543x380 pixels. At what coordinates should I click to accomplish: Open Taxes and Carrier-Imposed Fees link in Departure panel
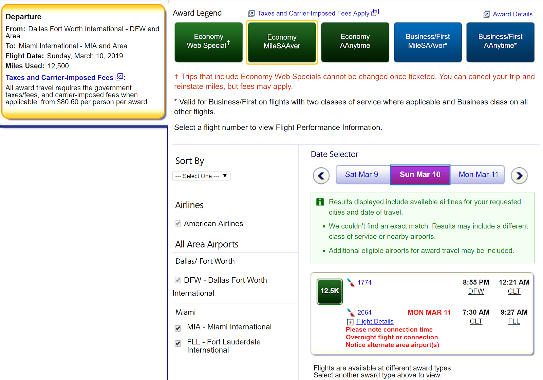(59, 78)
